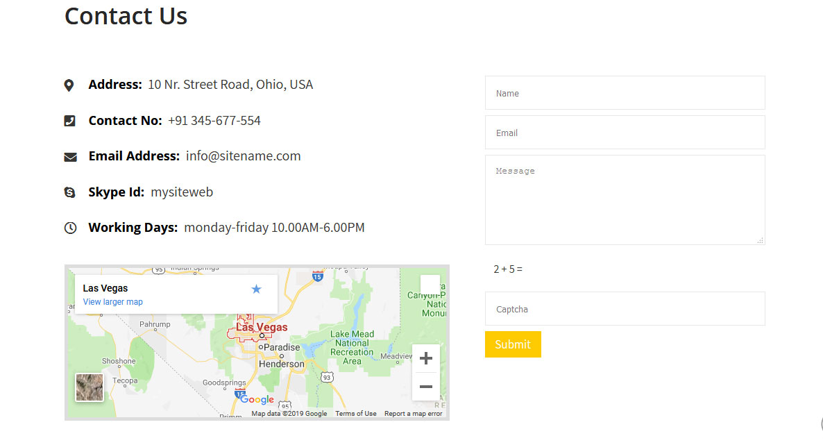Open map Terms of Use link

pyautogui.click(x=356, y=414)
